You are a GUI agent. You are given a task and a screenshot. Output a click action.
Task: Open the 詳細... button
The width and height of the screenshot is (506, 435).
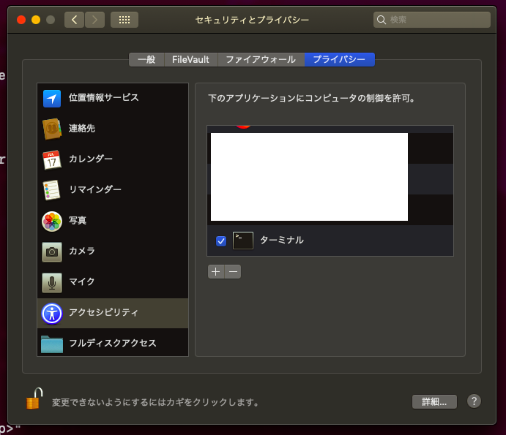pyautogui.click(x=434, y=401)
